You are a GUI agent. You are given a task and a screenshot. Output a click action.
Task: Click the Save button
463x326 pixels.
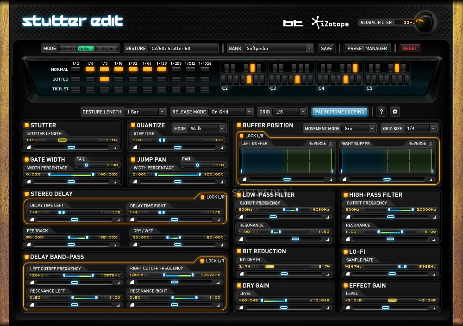pos(326,48)
